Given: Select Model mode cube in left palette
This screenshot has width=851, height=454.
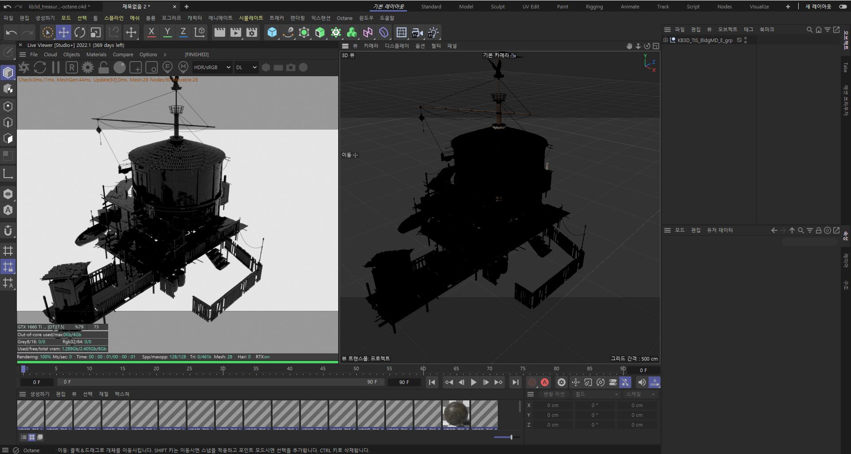Looking at the screenshot, I should coord(8,72).
